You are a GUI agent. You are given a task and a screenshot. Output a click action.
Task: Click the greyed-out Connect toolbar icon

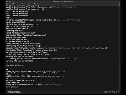pos(18,4)
